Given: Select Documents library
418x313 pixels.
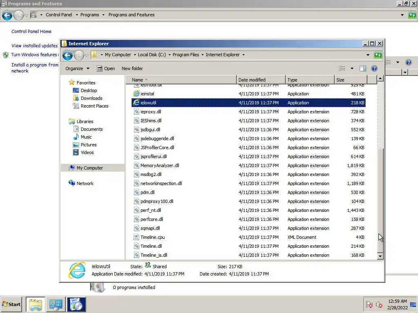Looking at the screenshot, I should click(92, 129).
